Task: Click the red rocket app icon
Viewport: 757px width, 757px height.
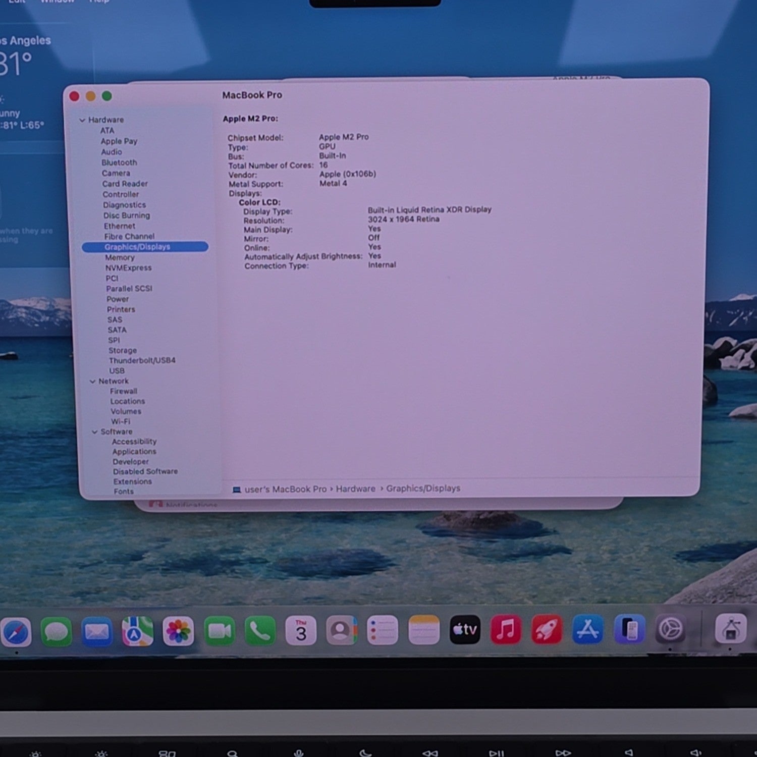Action: click(547, 629)
